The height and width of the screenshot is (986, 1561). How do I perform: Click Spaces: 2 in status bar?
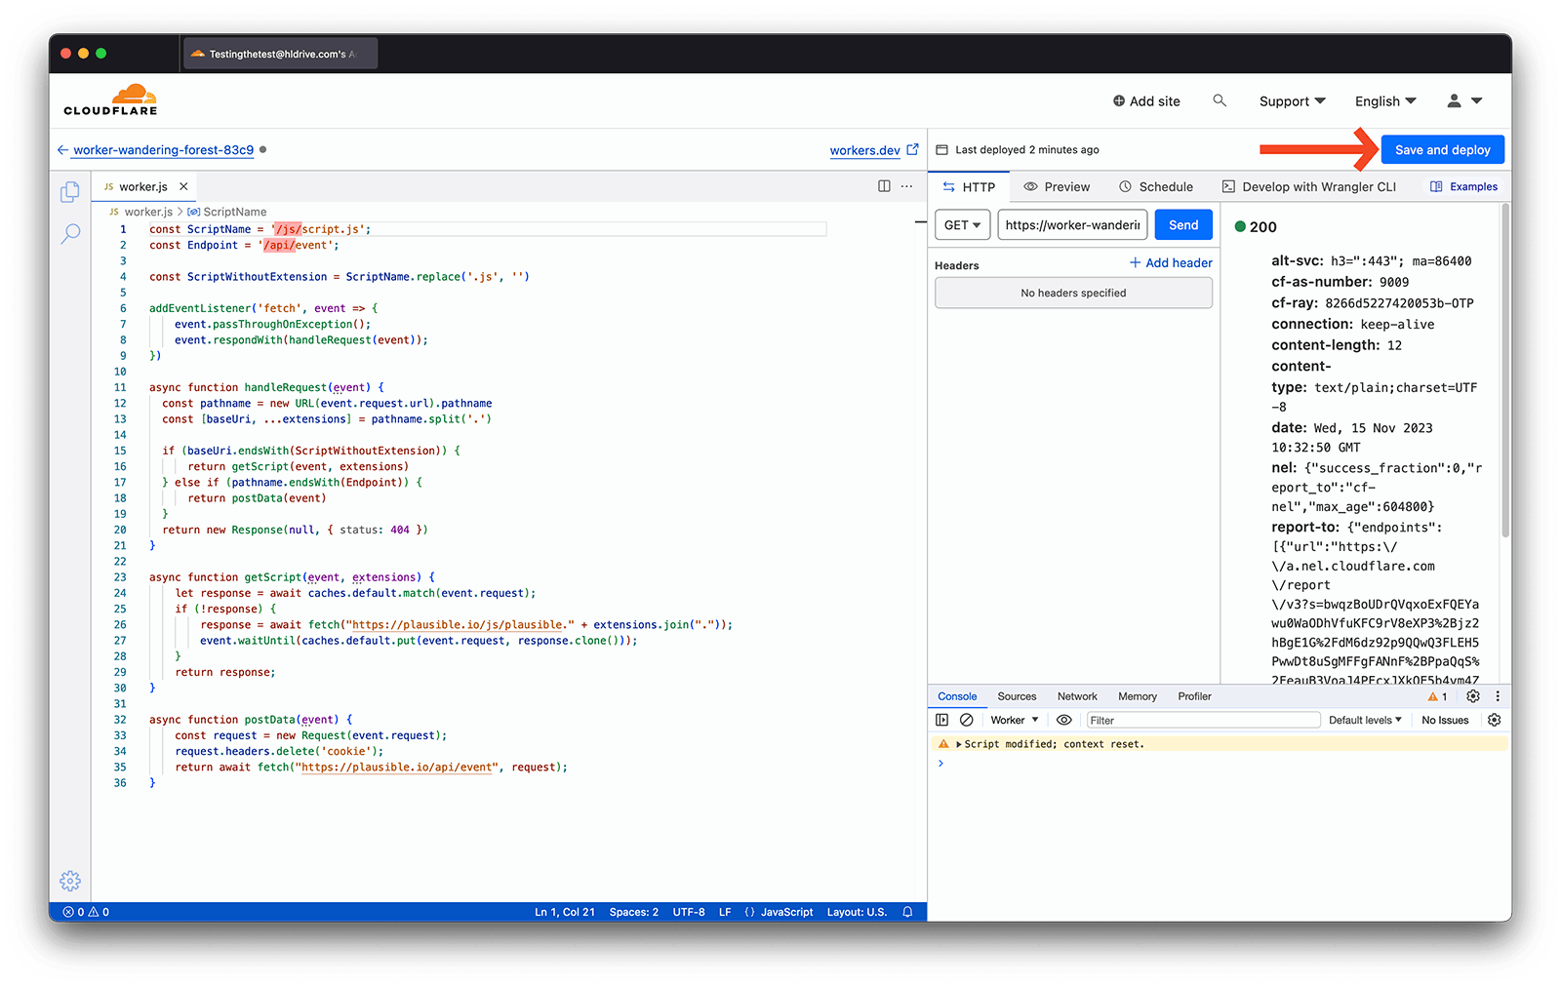click(x=633, y=912)
